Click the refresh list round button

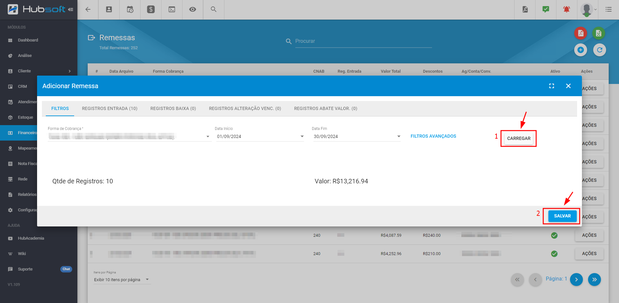click(x=600, y=50)
